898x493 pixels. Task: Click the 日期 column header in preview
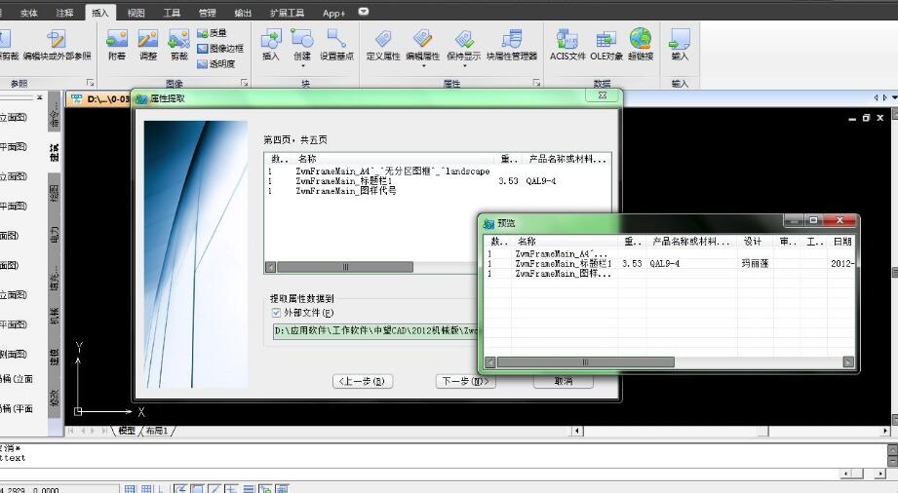click(842, 242)
